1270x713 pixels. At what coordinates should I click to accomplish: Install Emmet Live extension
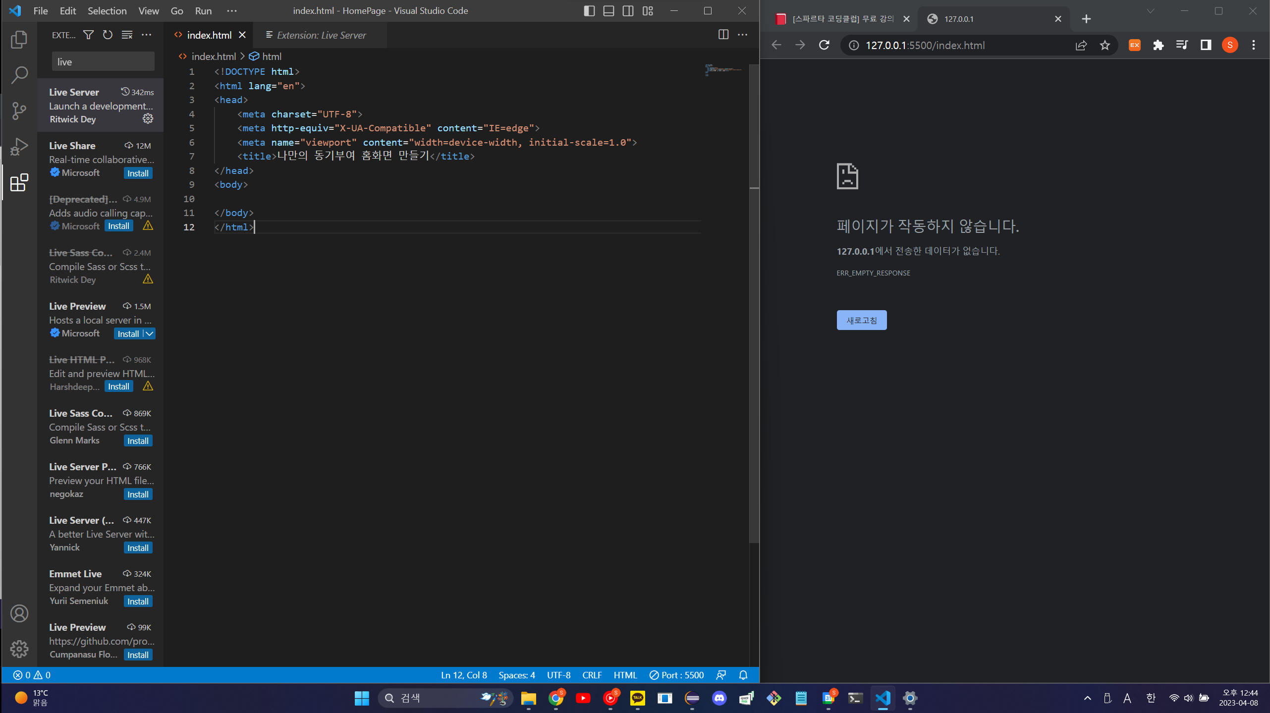(x=138, y=602)
